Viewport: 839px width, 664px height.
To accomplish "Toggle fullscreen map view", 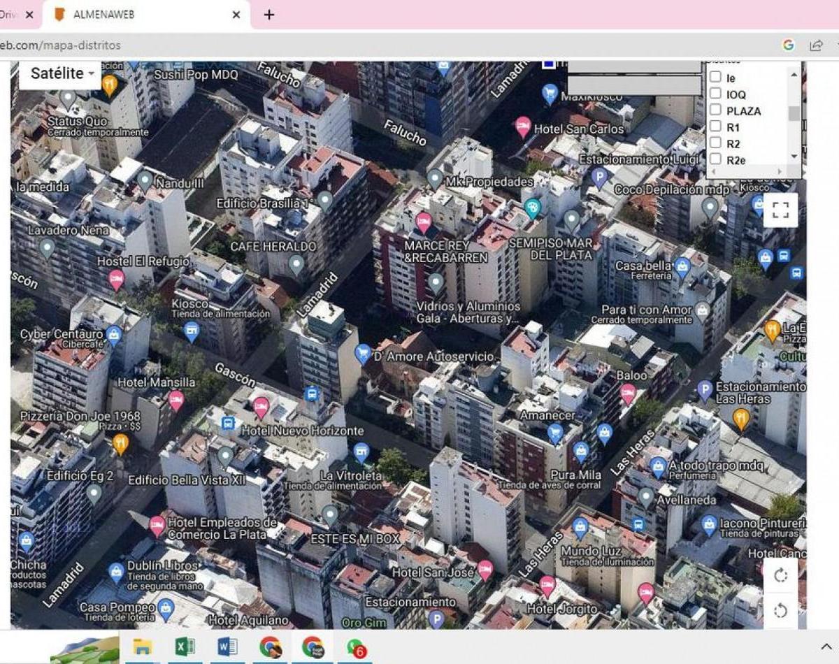I will [780, 210].
